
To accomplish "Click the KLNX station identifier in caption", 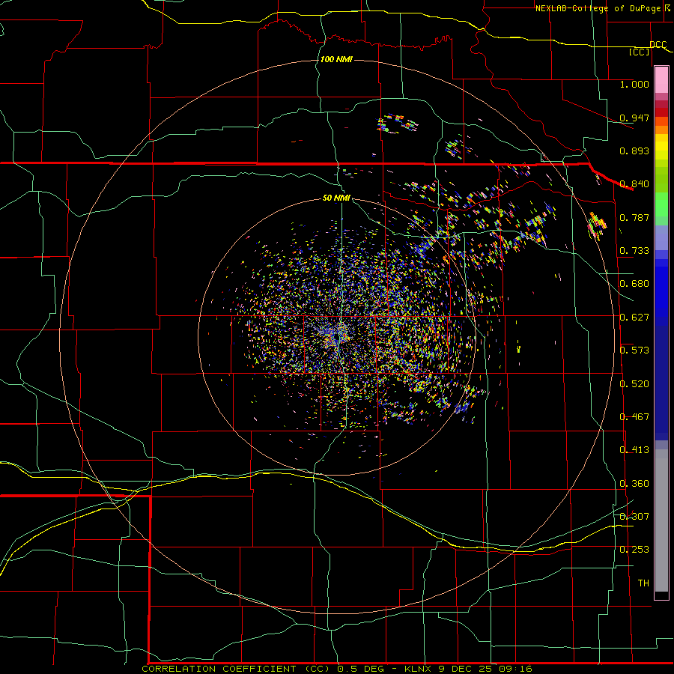I will (419, 669).
